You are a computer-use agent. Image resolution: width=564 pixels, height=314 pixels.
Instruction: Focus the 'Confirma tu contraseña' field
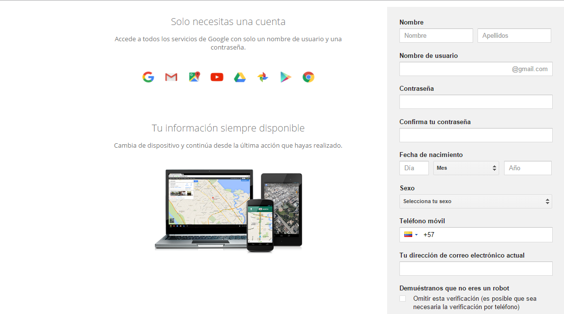[476, 135]
